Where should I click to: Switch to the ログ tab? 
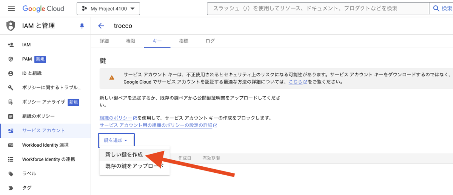click(x=210, y=41)
